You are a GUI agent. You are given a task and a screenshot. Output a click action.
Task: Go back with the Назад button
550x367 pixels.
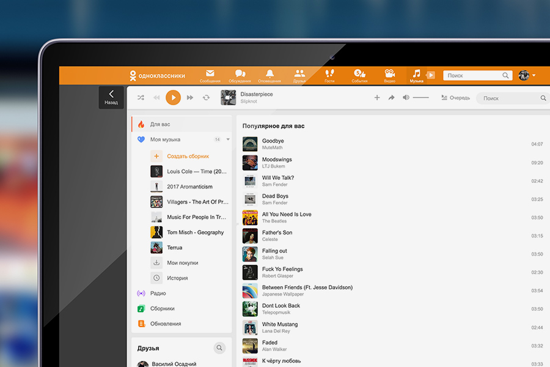coord(111,97)
